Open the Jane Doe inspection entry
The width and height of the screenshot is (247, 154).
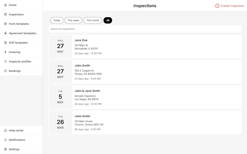coord(145,47)
